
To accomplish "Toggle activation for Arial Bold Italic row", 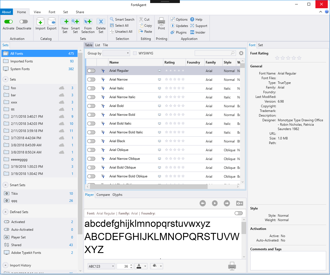I will tap(91, 123).
